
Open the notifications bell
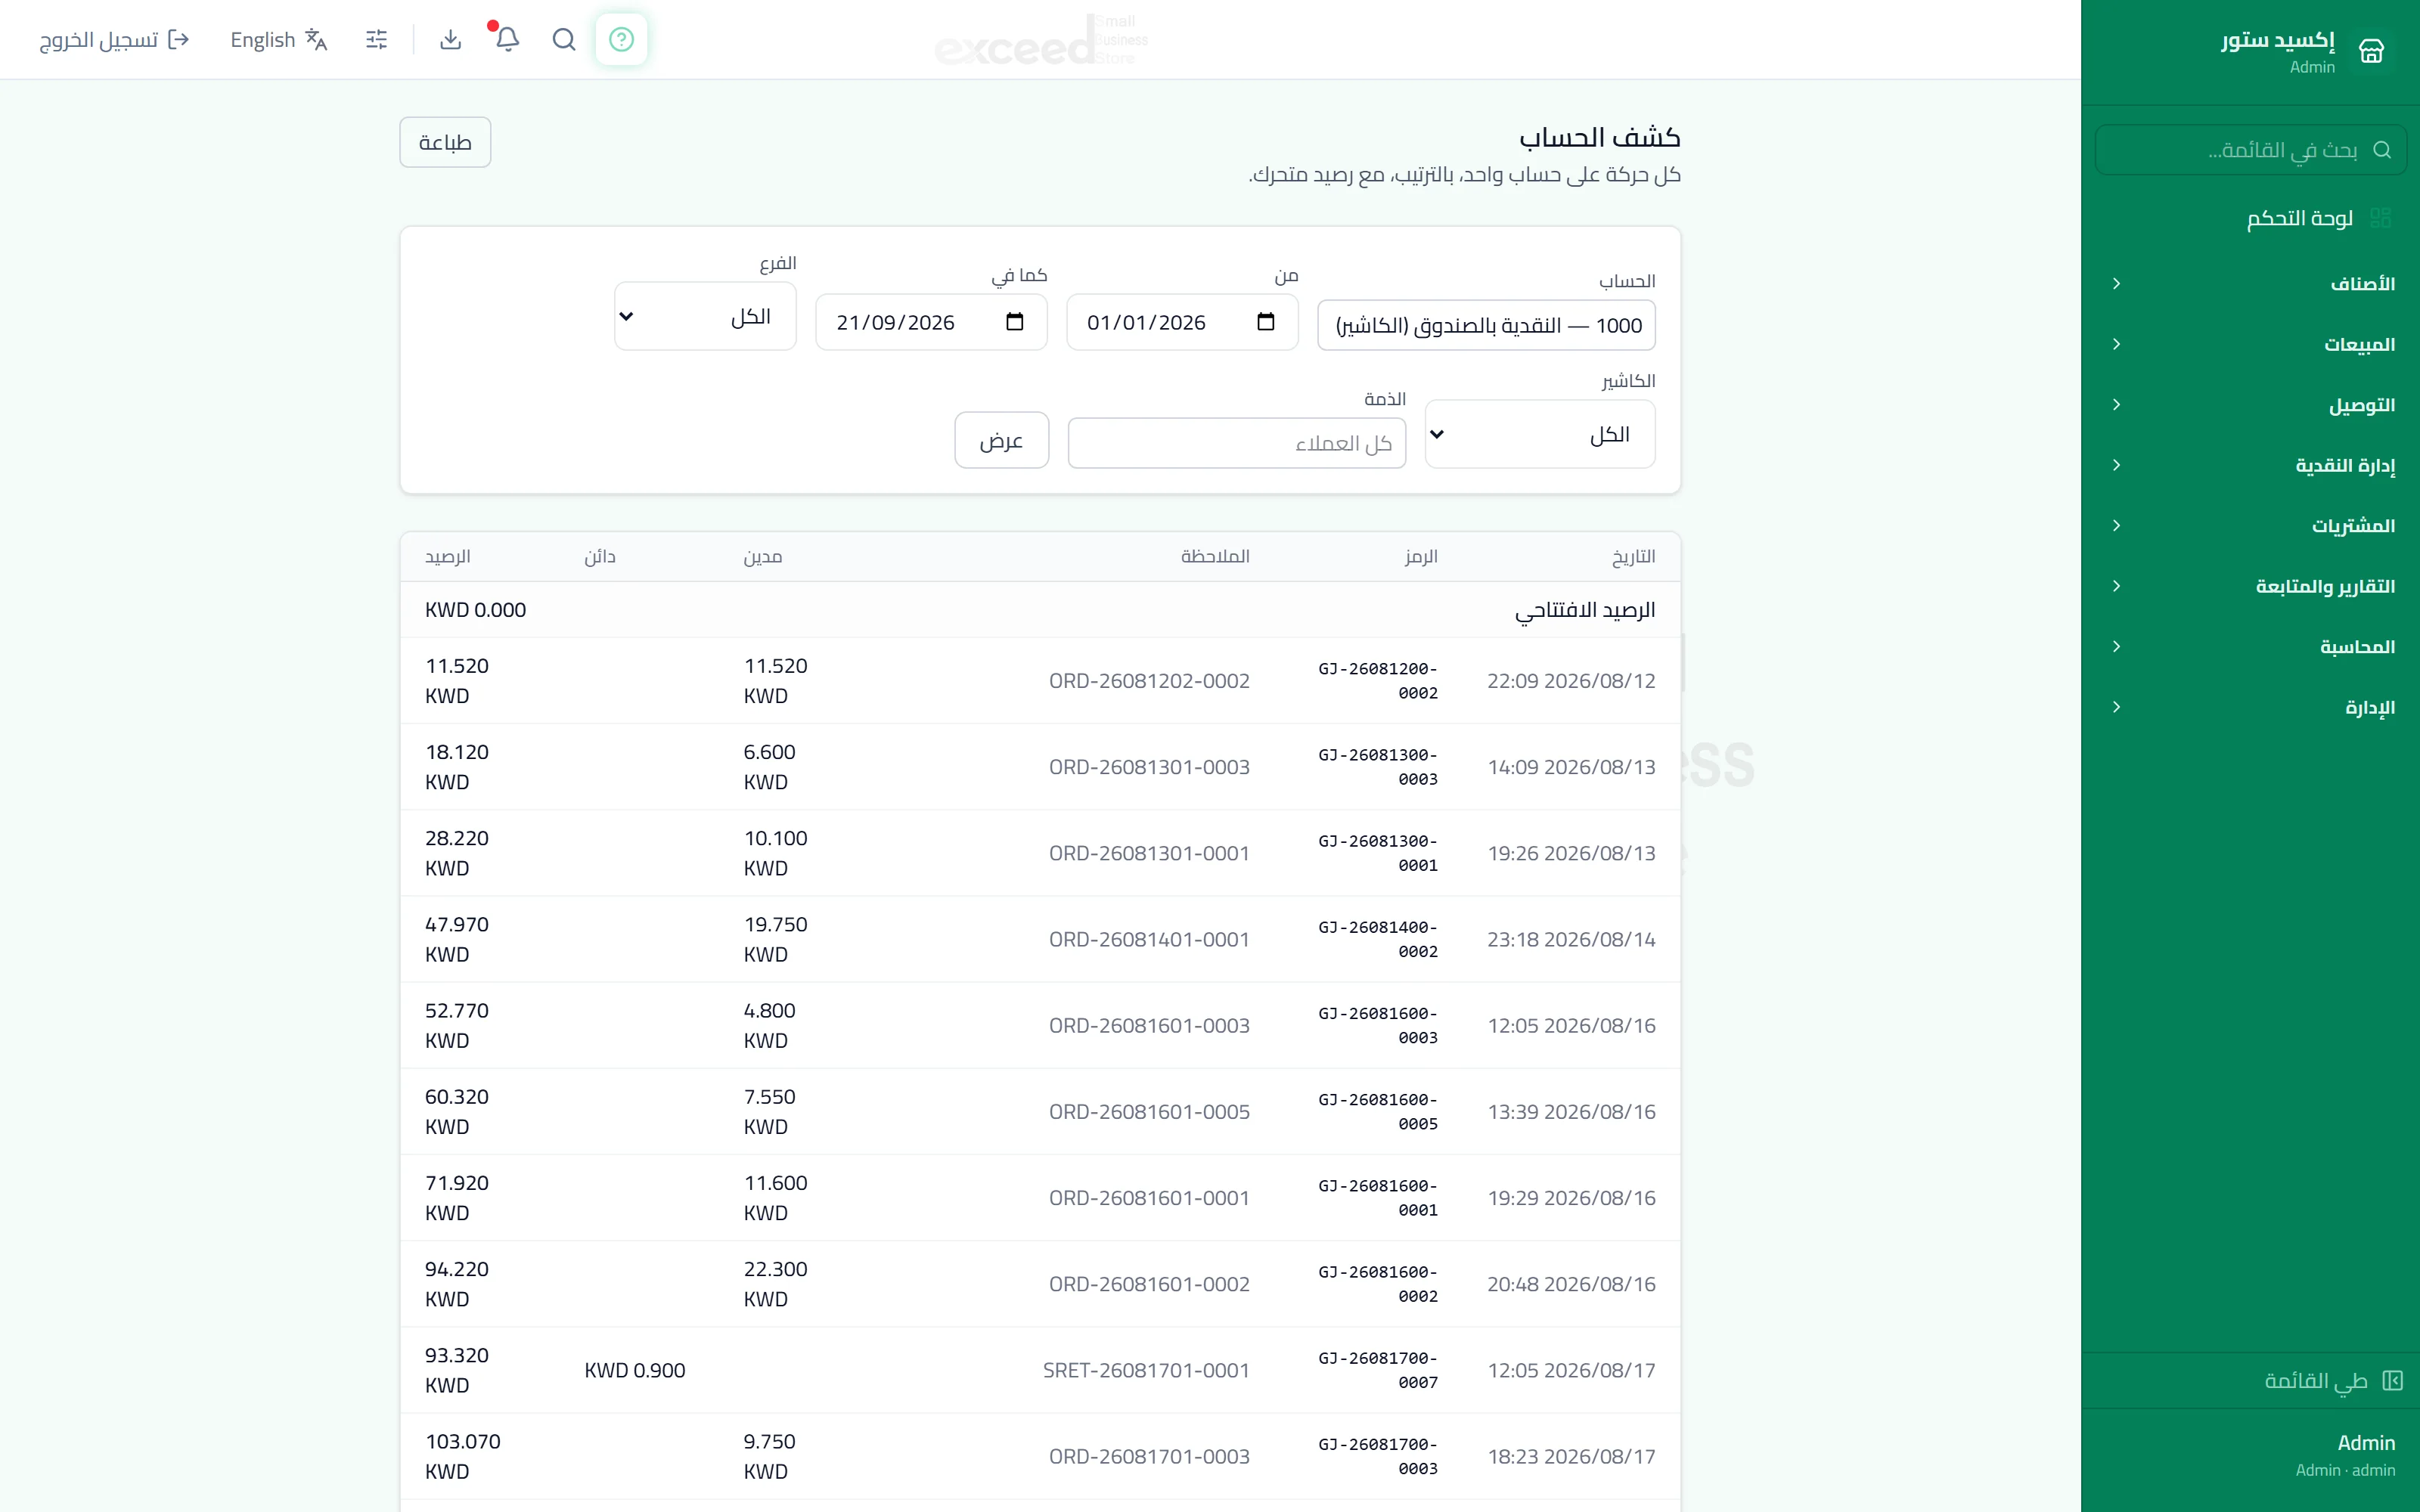[x=507, y=39]
